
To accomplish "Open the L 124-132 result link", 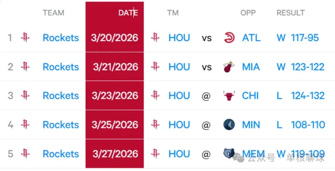I will point(301,96).
